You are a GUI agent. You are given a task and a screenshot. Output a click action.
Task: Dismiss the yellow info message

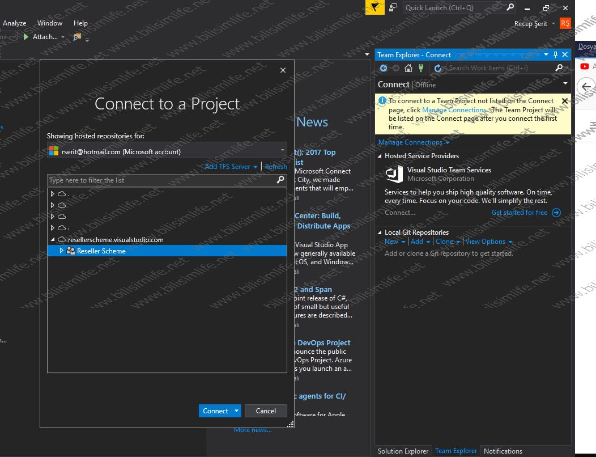click(564, 101)
